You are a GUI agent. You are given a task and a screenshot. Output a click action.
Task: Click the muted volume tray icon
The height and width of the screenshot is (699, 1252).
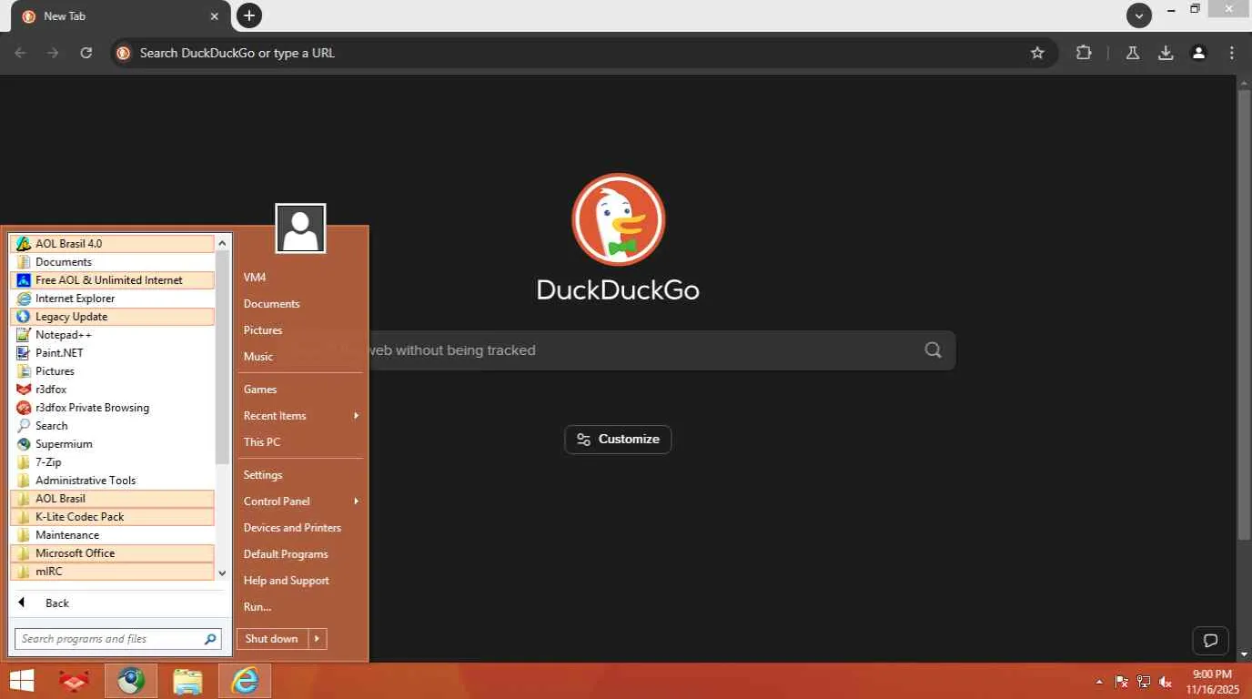pyautogui.click(x=1166, y=682)
